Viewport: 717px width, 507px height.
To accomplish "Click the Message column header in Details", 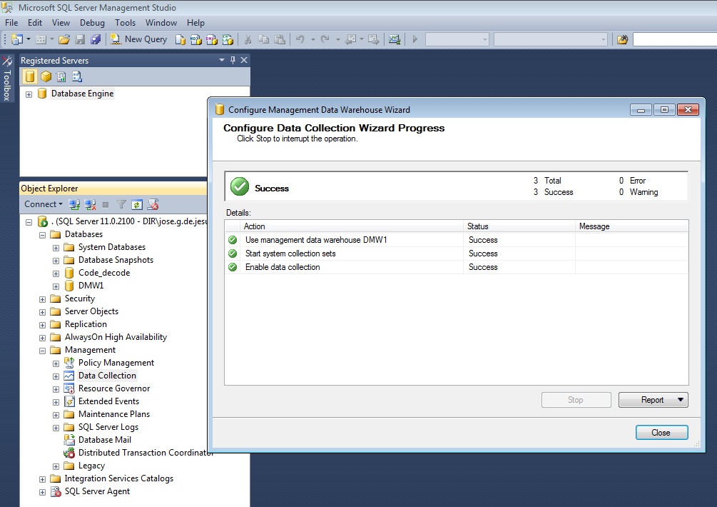I will tap(632, 226).
